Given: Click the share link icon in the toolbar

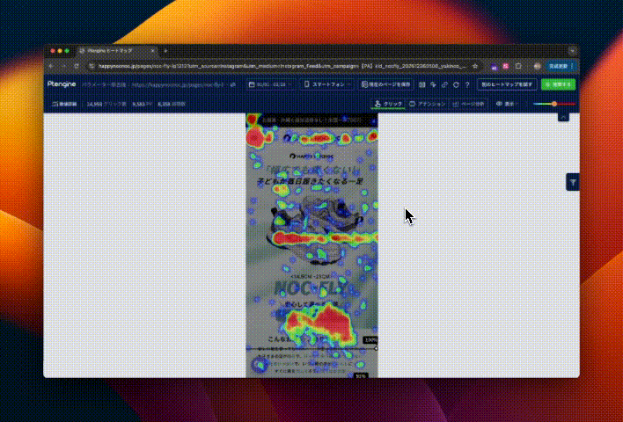Looking at the screenshot, I should coord(444,84).
